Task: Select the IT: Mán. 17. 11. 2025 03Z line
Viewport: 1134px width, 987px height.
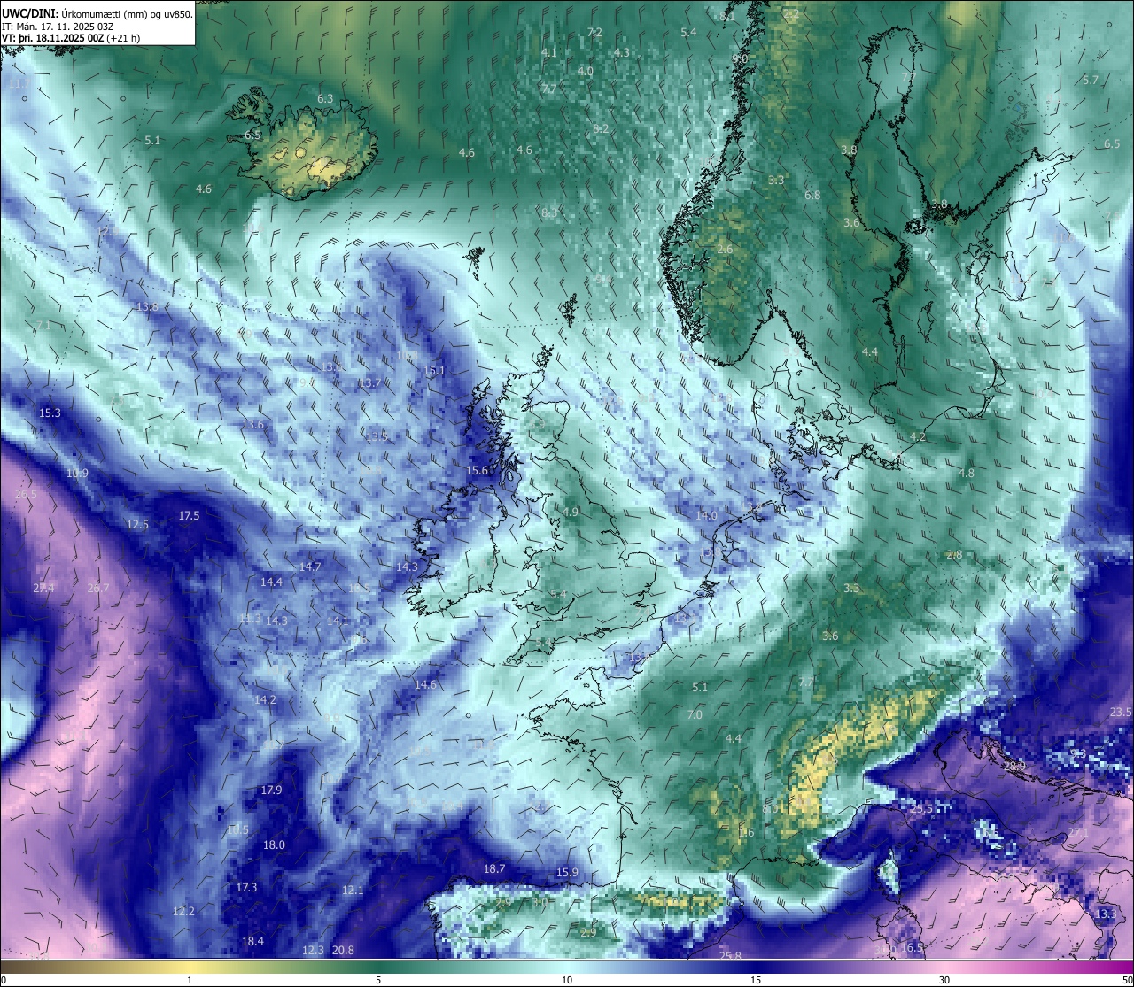Action: [58, 27]
